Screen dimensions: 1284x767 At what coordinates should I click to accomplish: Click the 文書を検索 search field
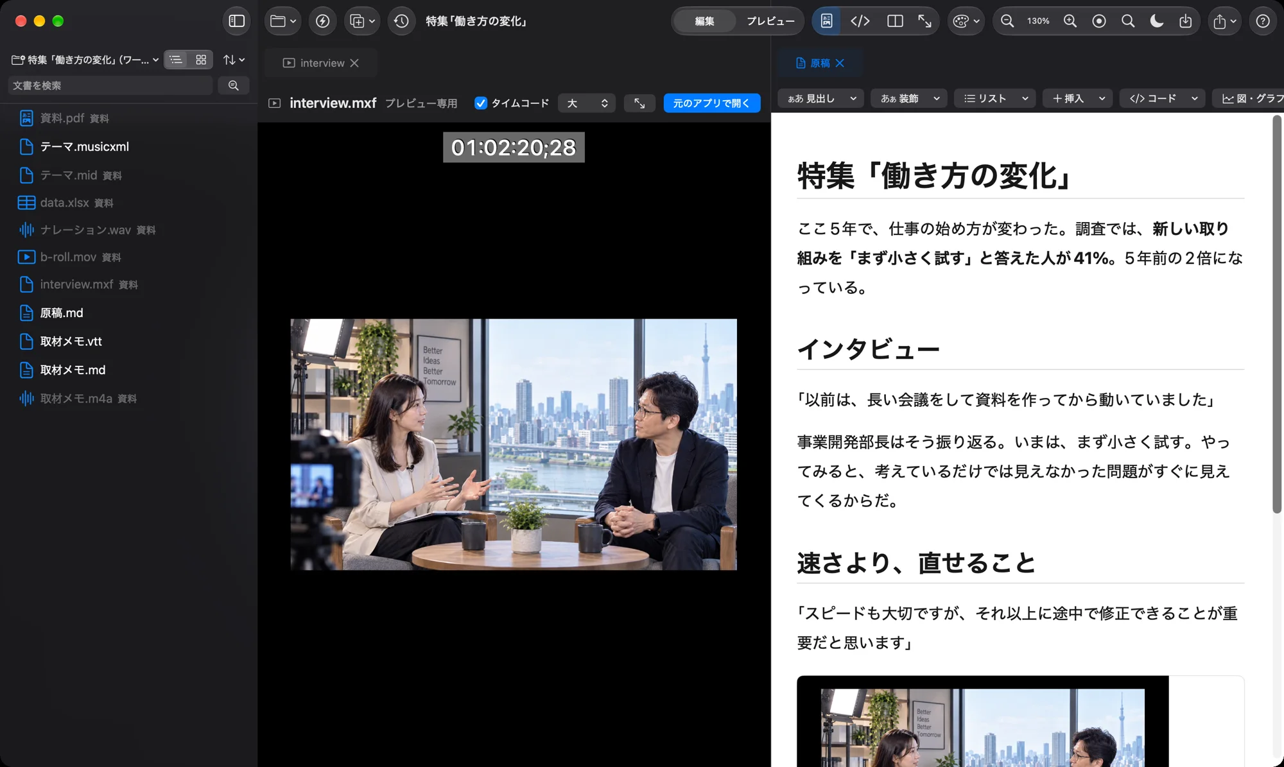(110, 85)
